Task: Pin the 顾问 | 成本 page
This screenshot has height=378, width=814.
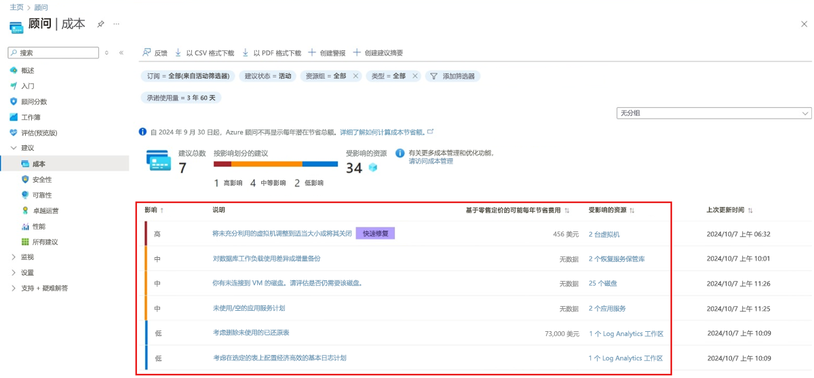Action: point(100,24)
